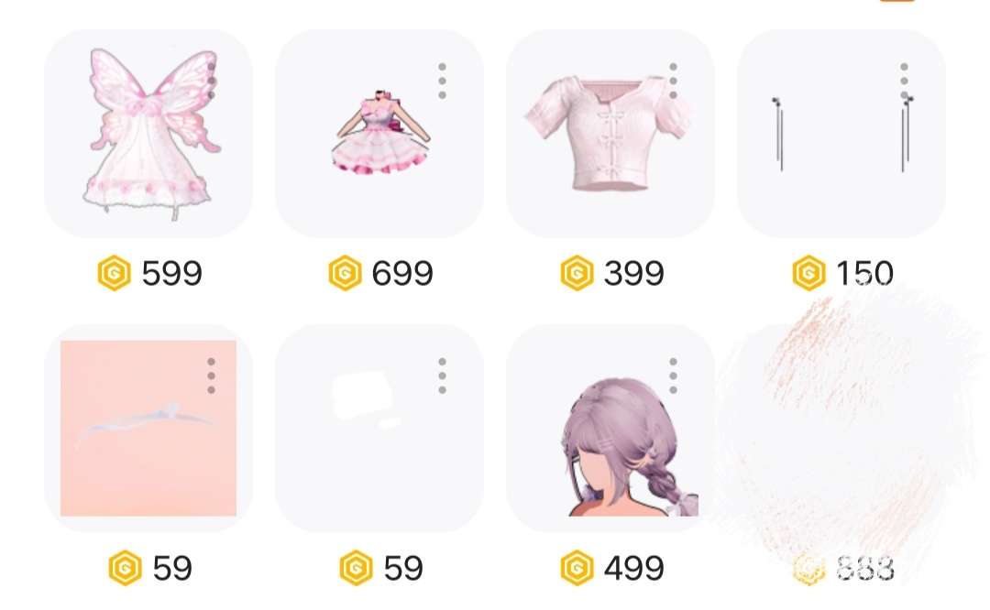Select the blank white item thumbnail
Screen dimensions: 990x610
tap(379, 429)
